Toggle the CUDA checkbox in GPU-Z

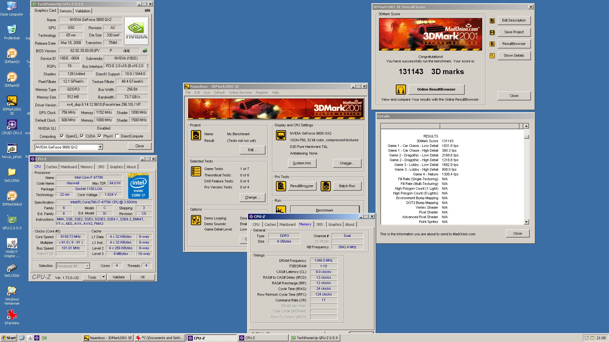(82, 136)
